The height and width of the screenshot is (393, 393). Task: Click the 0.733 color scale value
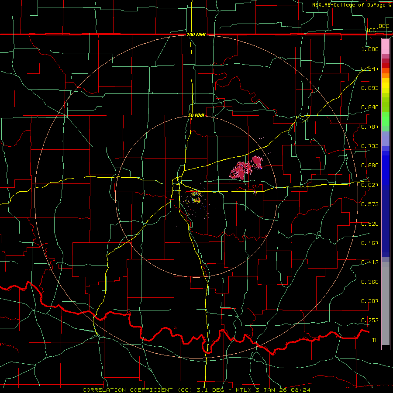[x=370, y=146]
